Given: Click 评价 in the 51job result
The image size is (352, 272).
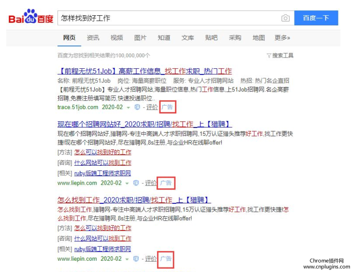Looking at the screenshot, I should click(x=152, y=107).
